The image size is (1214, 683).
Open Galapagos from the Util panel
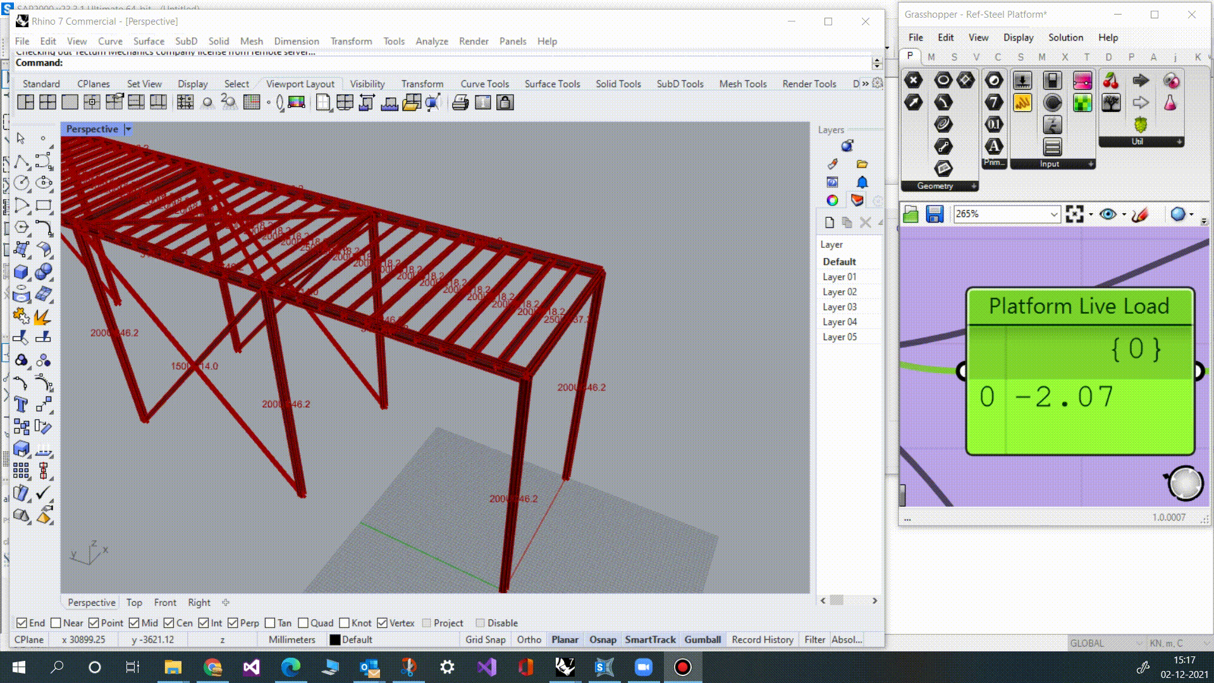(x=1141, y=126)
